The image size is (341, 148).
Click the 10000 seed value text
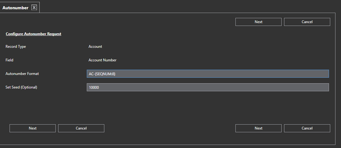click(x=94, y=88)
